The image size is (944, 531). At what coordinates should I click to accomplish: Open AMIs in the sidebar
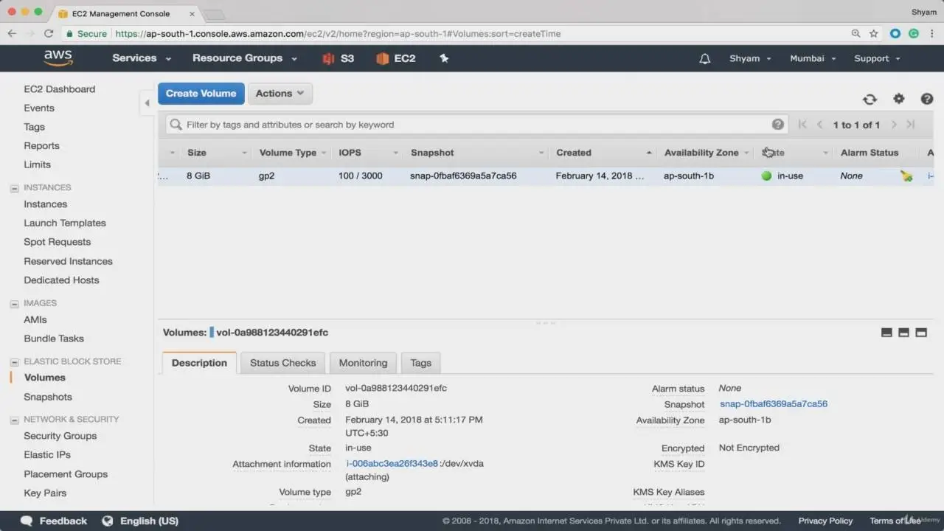[x=35, y=320]
